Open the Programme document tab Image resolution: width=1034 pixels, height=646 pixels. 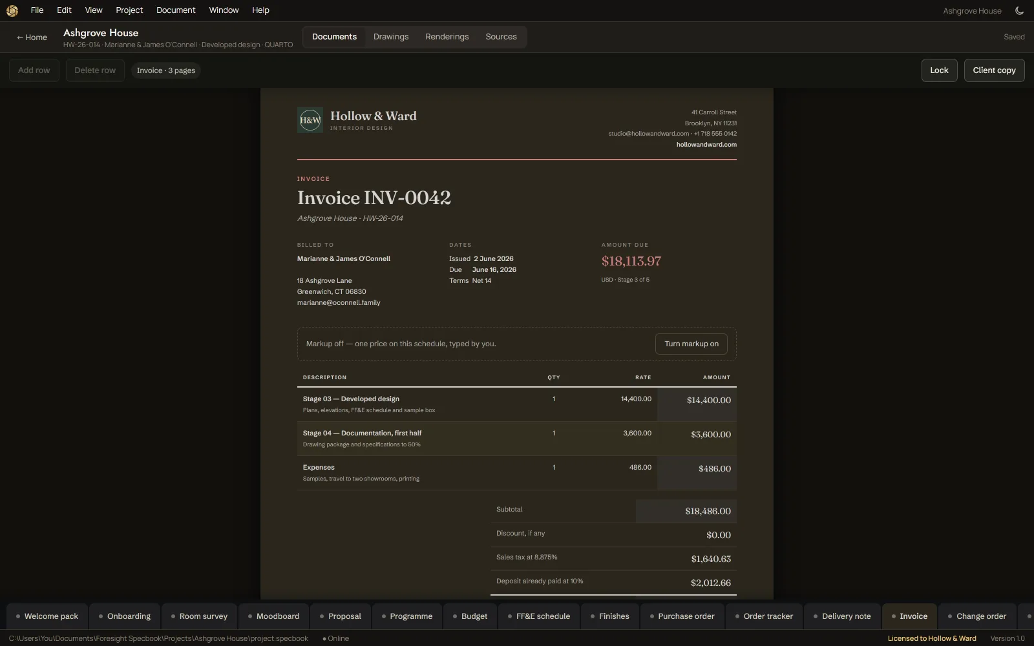pyautogui.click(x=407, y=616)
